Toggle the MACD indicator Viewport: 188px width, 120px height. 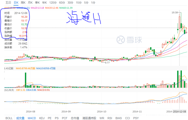(32, 118)
